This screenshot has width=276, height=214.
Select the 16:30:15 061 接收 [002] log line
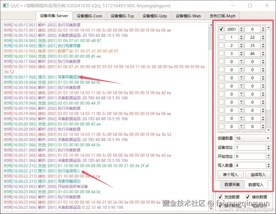[x=88, y=30]
